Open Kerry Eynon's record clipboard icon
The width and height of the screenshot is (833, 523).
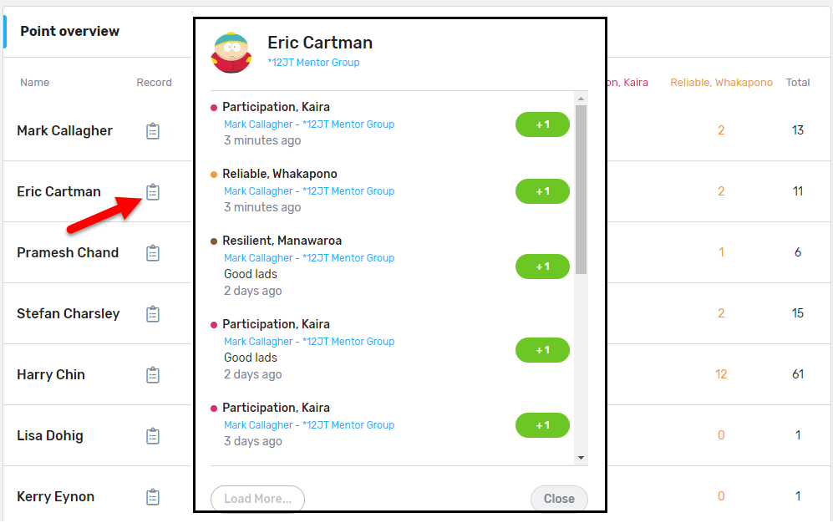click(x=152, y=497)
